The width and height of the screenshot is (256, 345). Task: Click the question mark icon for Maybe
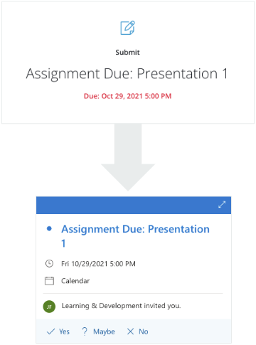(85, 331)
